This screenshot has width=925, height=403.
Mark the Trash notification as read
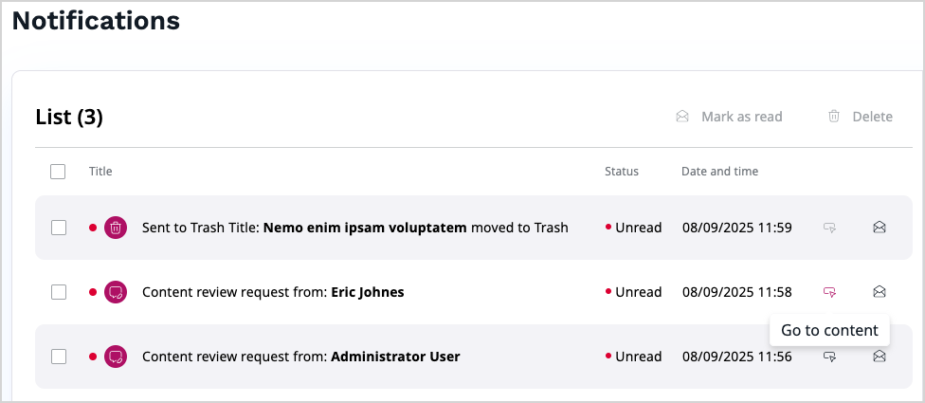[x=880, y=228]
